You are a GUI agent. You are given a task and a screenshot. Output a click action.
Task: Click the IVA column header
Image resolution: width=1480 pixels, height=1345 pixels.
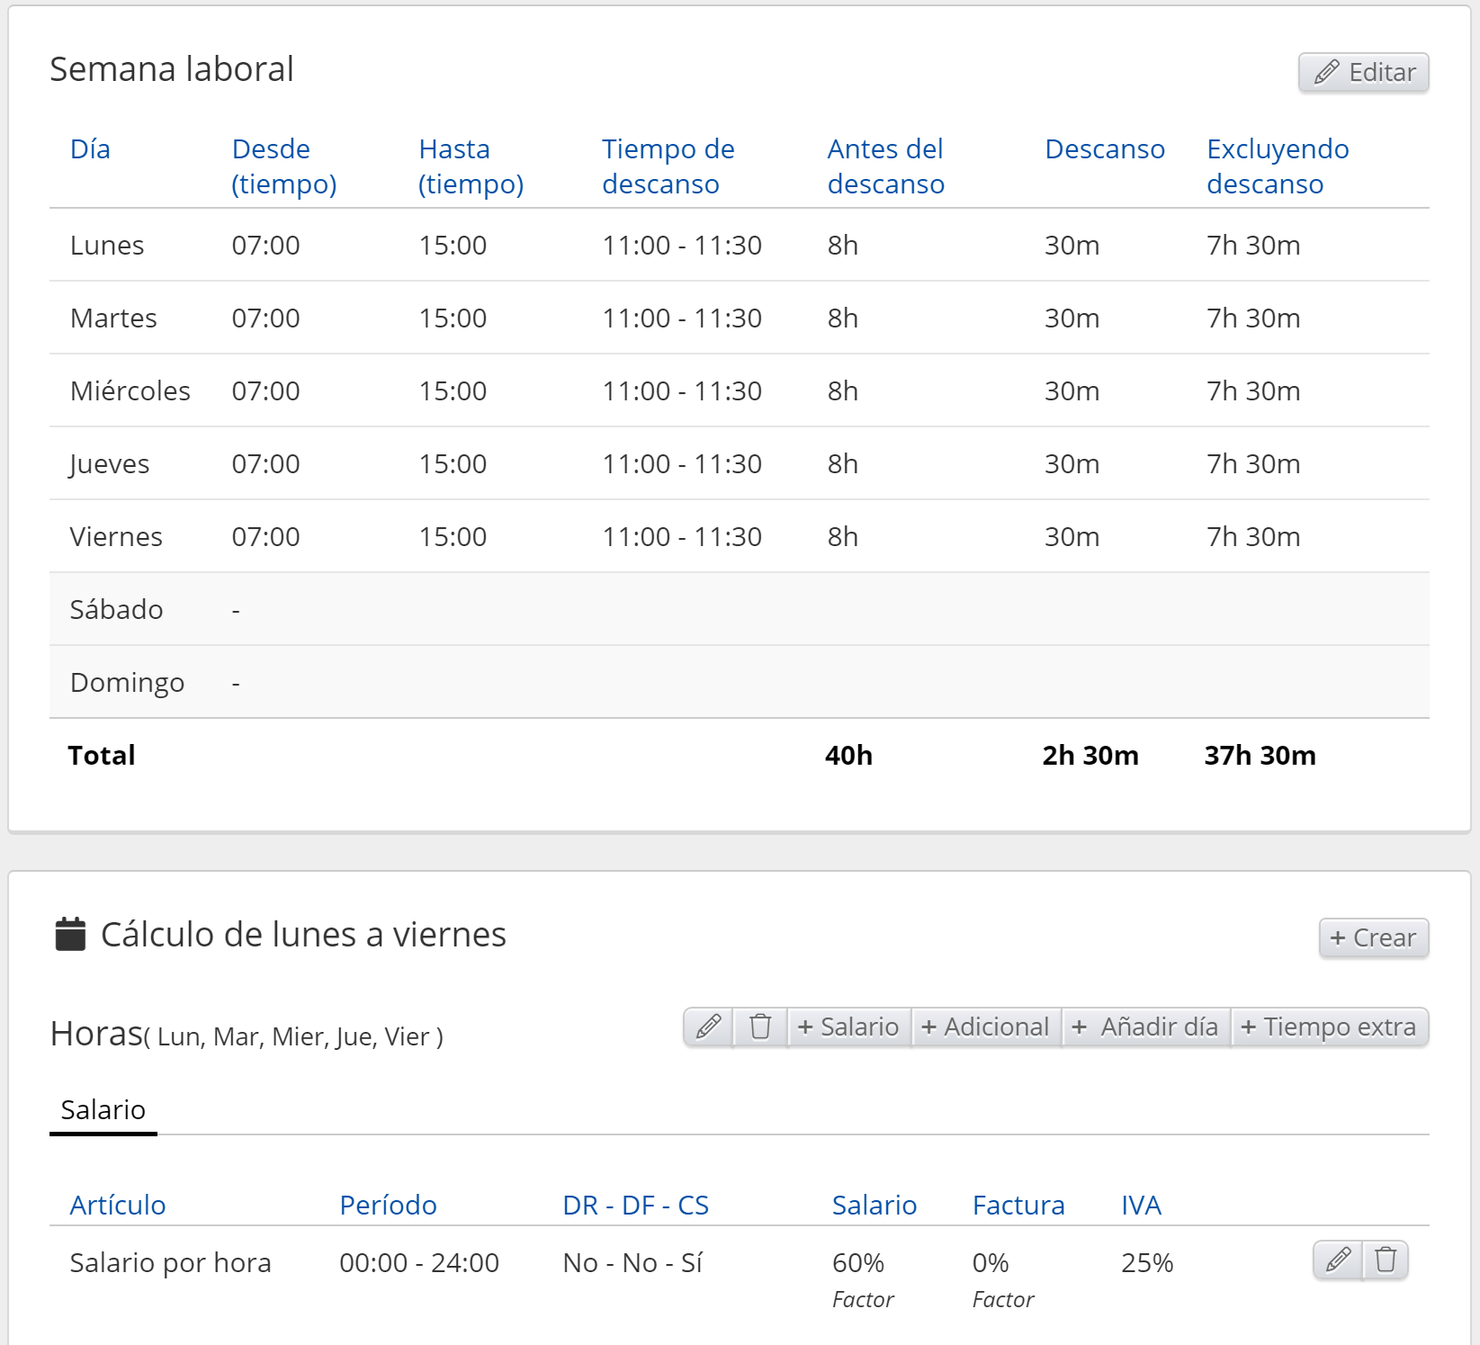1141,1205
